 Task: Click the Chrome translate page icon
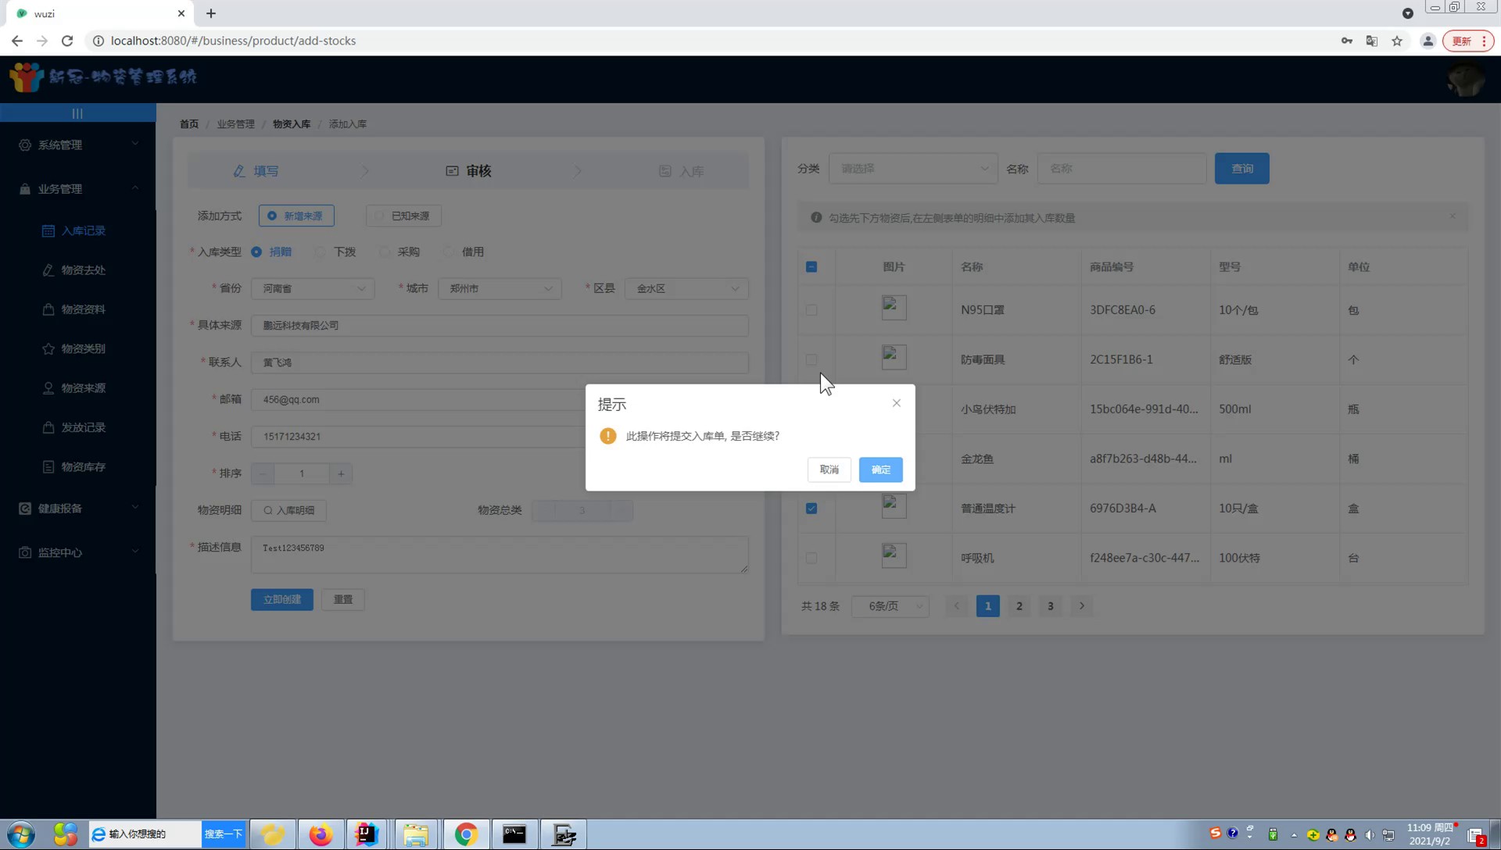[x=1371, y=41]
